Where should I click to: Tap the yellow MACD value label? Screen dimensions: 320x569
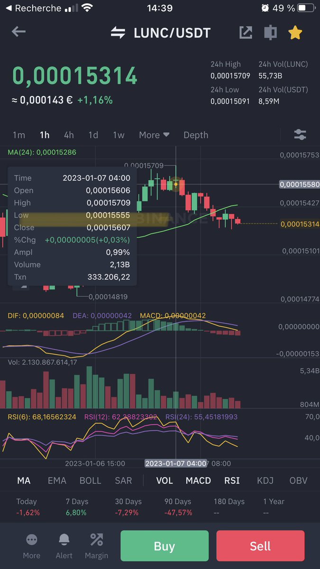[173, 315]
